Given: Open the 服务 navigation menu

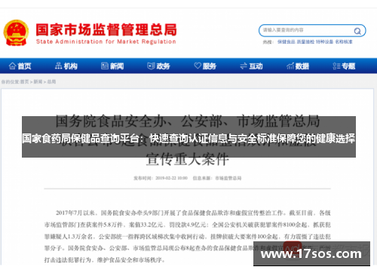Looking at the screenshot, I should (205, 66).
